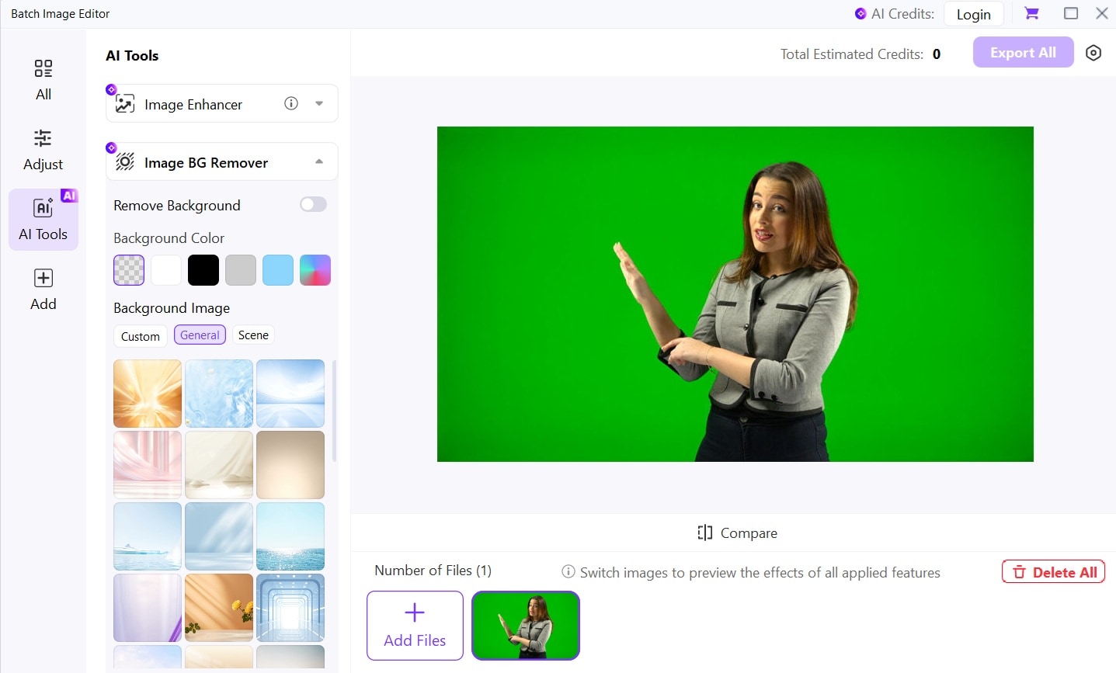Screen dimensions: 1116x673
Task: Click the Image BG Remover tool icon
Action: [125, 162]
